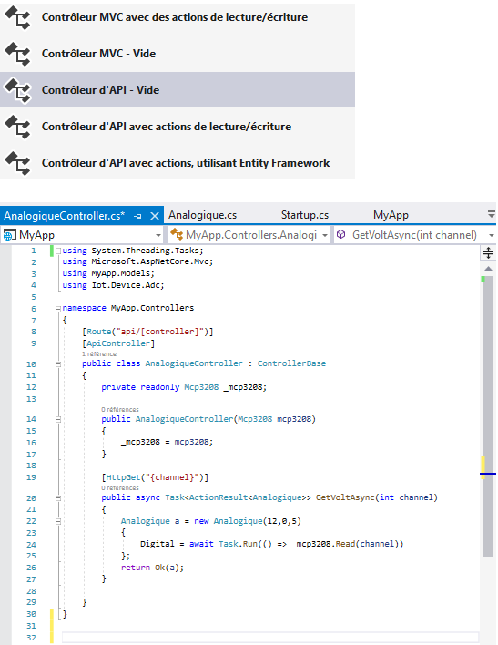Screen dimensions: 498x645
Task: Click the scrollbar up arrow
Action: point(488,268)
